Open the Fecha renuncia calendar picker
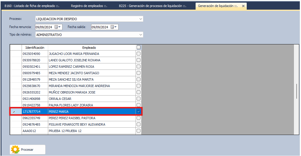Image resolution: width=301 pixels, height=156 pixels. click(x=58, y=27)
